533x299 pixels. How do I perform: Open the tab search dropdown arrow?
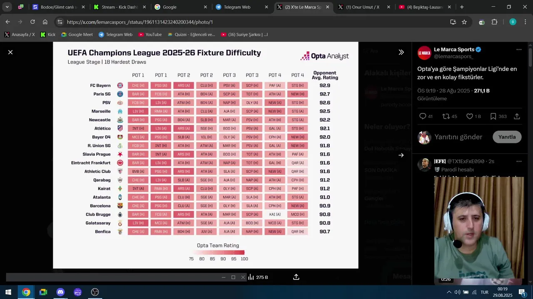(x=7, y=7)
